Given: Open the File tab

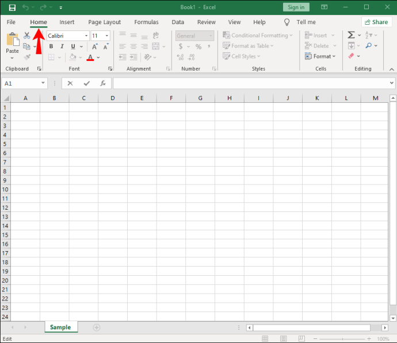Looking at the screenshot, I should coord(11,22).
